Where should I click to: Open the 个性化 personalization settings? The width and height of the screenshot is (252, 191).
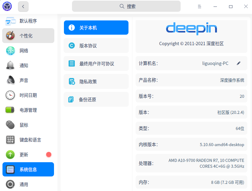pos(28,36)
